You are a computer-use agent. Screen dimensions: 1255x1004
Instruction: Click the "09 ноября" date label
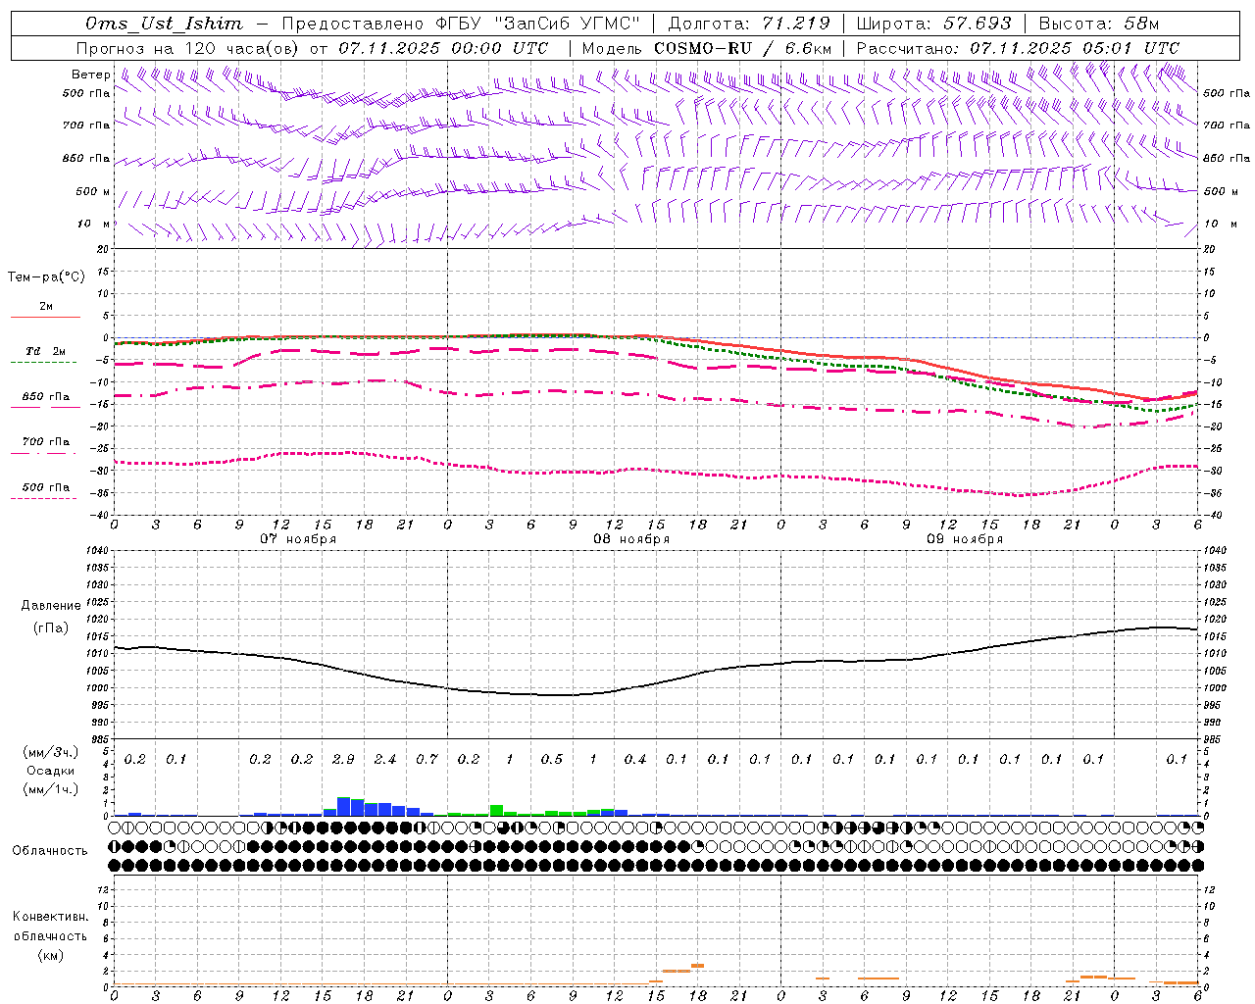pos(965,539)
